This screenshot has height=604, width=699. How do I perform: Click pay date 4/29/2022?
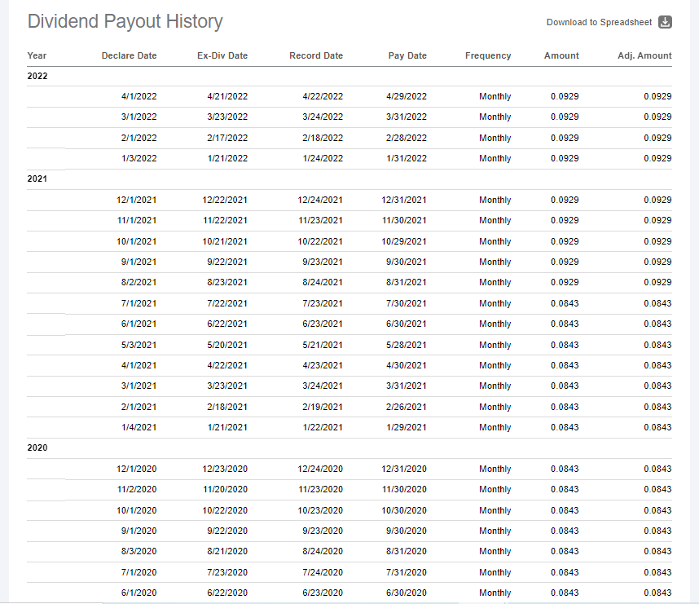point(406,96)
